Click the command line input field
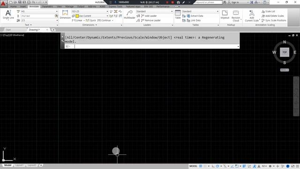 tap(156, 46)
